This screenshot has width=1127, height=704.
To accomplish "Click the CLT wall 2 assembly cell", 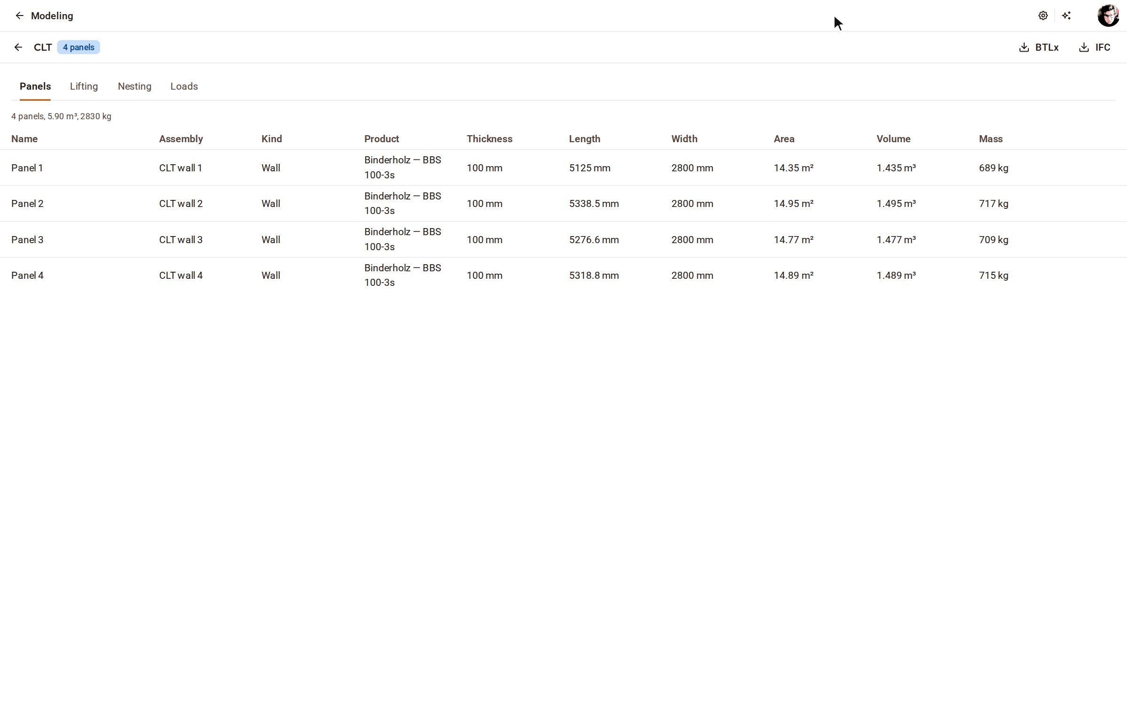I will (181, 204).
